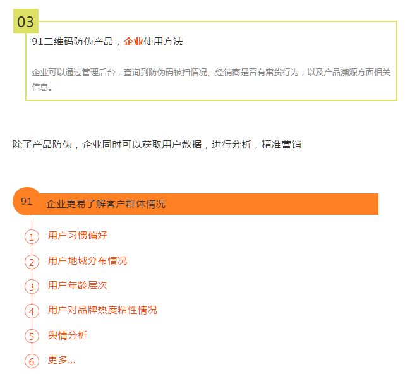Expand the 更多... item
This screenshot has width=410, height=381.
click(61, 360)
